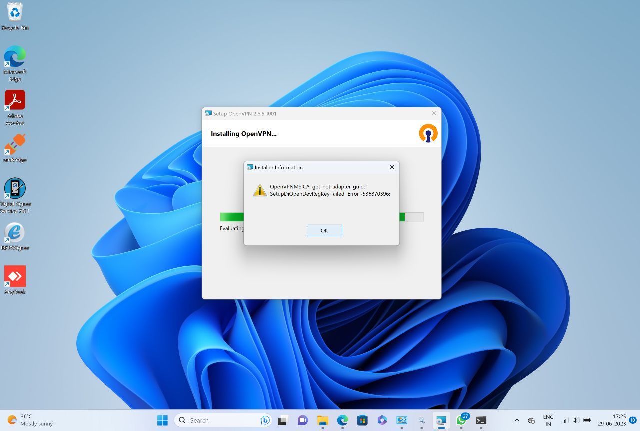
Task: Open the ENG IN language switcher
Action: [x=548, y=420]
